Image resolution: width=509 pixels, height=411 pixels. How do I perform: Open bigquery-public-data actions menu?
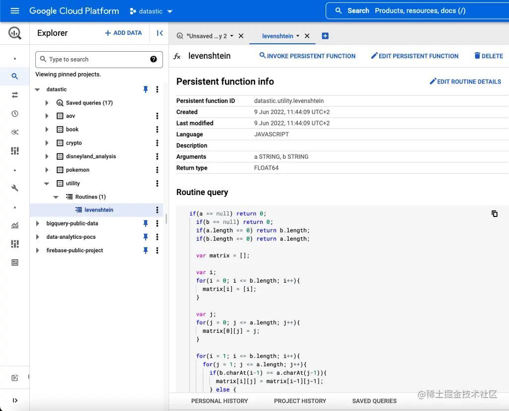(157, 223)
